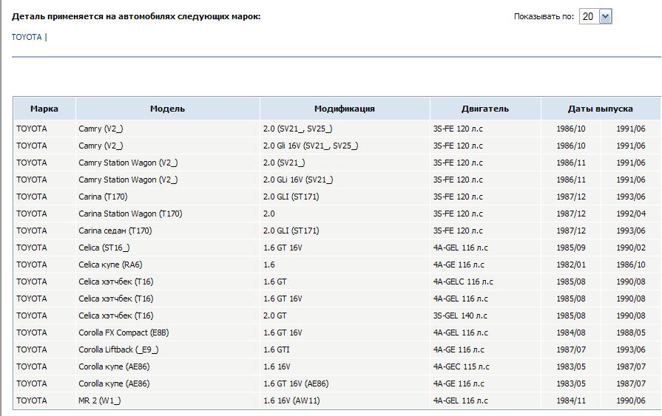662x416 pixels.
Task: Select the 2.0 Gli 16V (SV21_, SV25_) modification
Action: coord(310,146)
